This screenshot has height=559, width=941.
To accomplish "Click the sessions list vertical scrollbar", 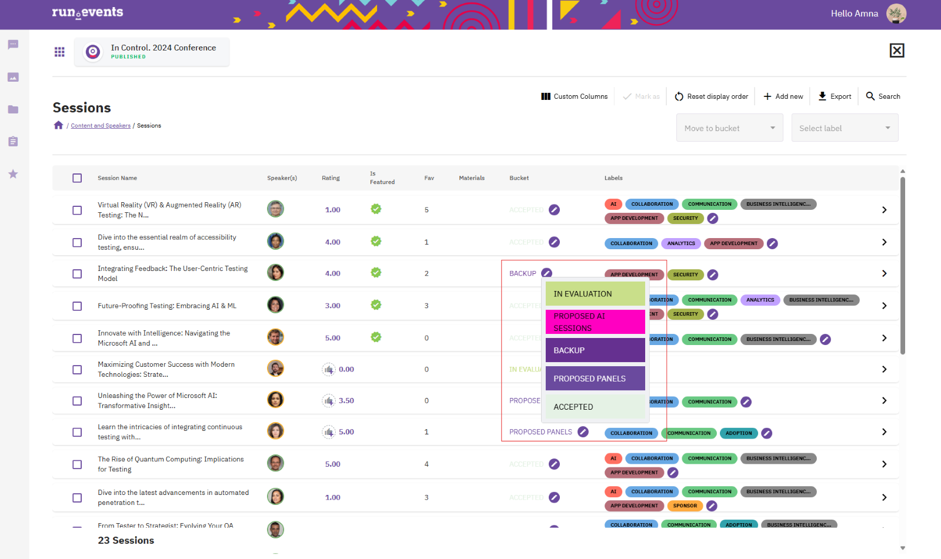I will click(903, 265).
